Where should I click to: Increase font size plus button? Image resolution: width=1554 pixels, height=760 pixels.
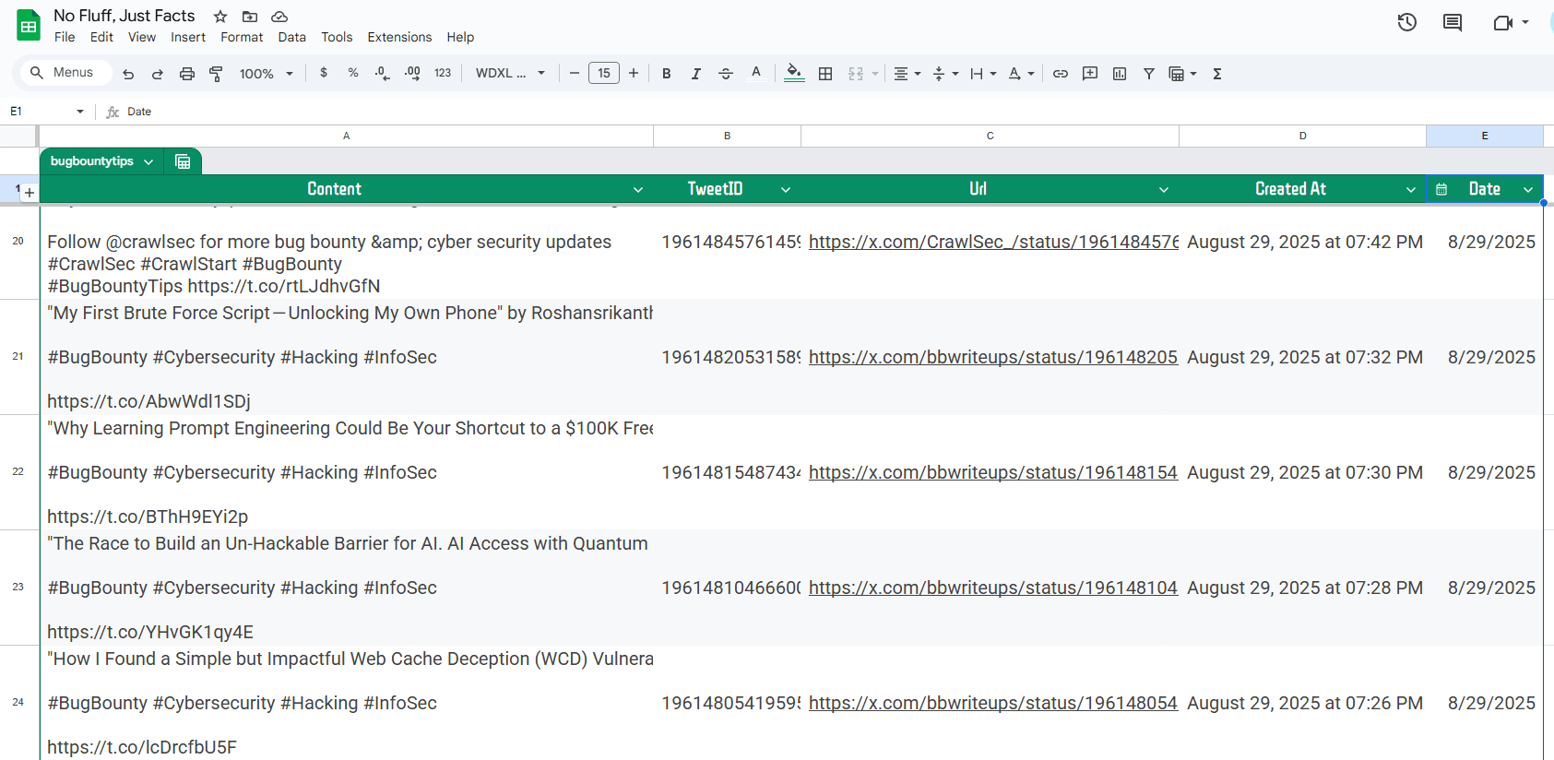(634, 73)
